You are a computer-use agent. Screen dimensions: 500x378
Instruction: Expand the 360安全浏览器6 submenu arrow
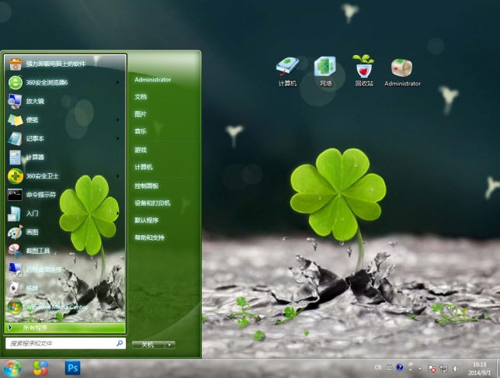coord(118,82)
